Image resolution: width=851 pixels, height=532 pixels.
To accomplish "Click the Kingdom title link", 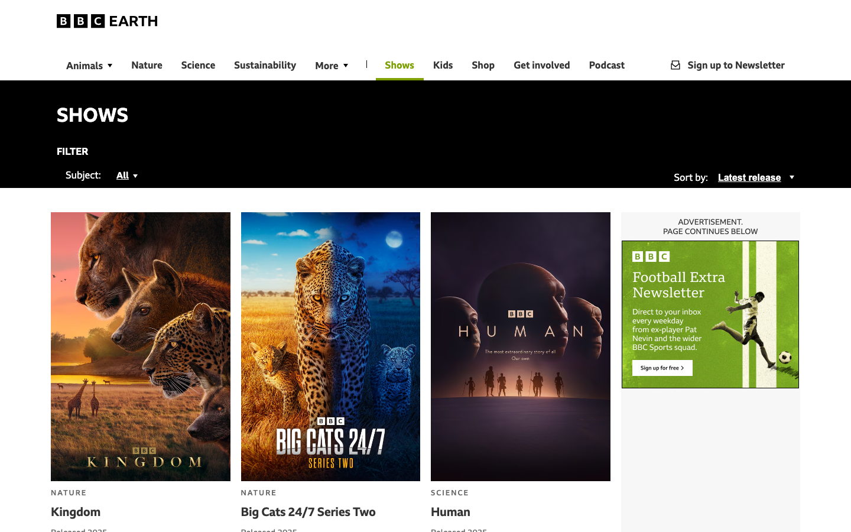I will point(76,512).
